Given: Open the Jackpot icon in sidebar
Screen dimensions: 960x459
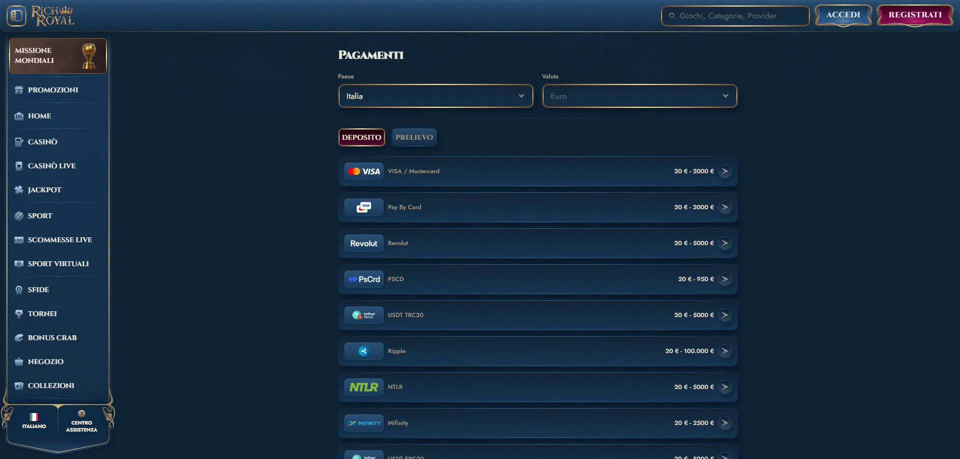Looking at the screenshot, I should point(19,190).
